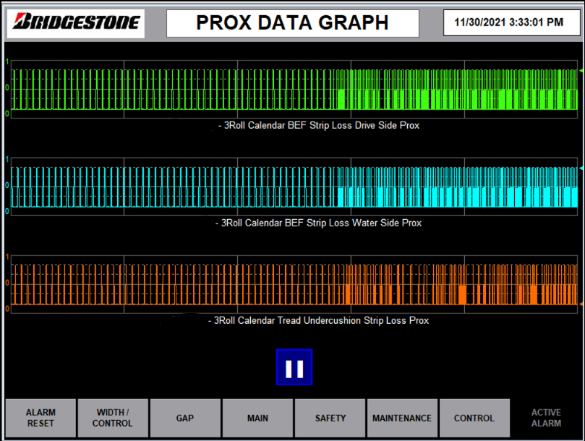585x441 pixels.
Task: Click the Tread Undercushion Strip Loss Prox label
Action: (319, 320)
